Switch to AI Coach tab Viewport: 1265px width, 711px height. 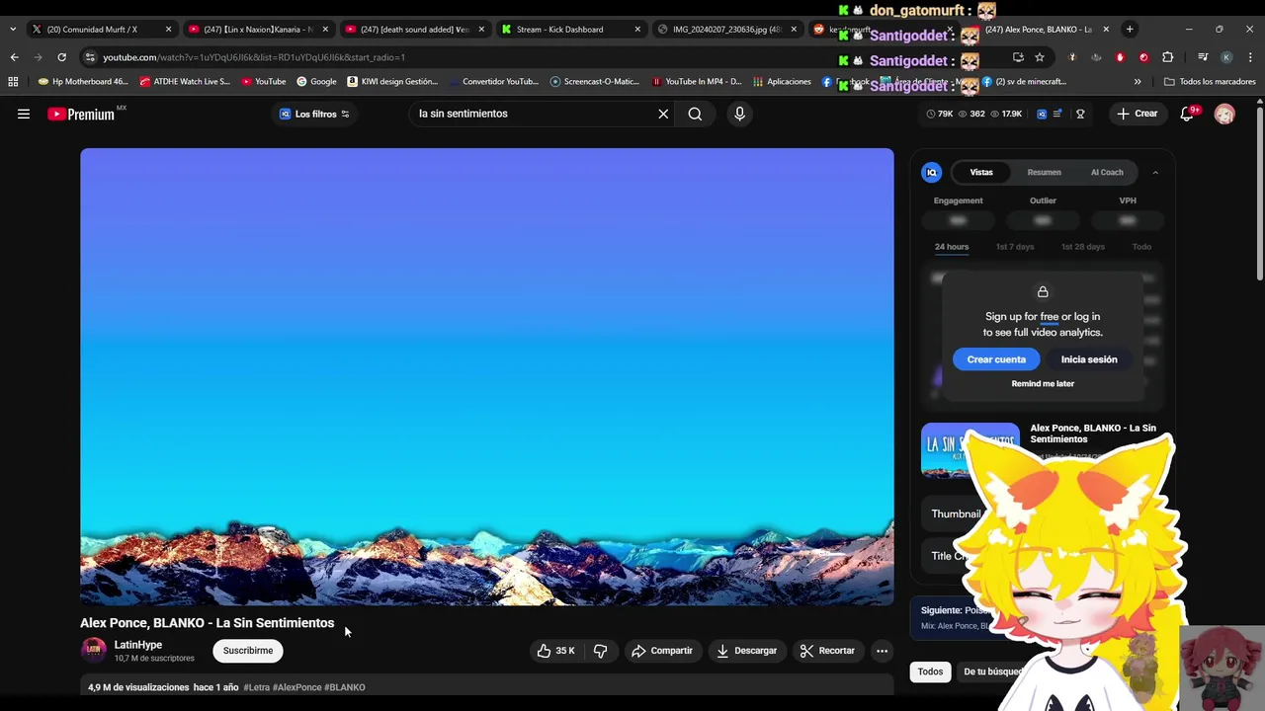[1107, 172]
